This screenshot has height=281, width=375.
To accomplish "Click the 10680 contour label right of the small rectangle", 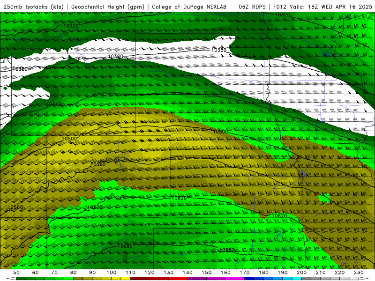I will 227,250.
